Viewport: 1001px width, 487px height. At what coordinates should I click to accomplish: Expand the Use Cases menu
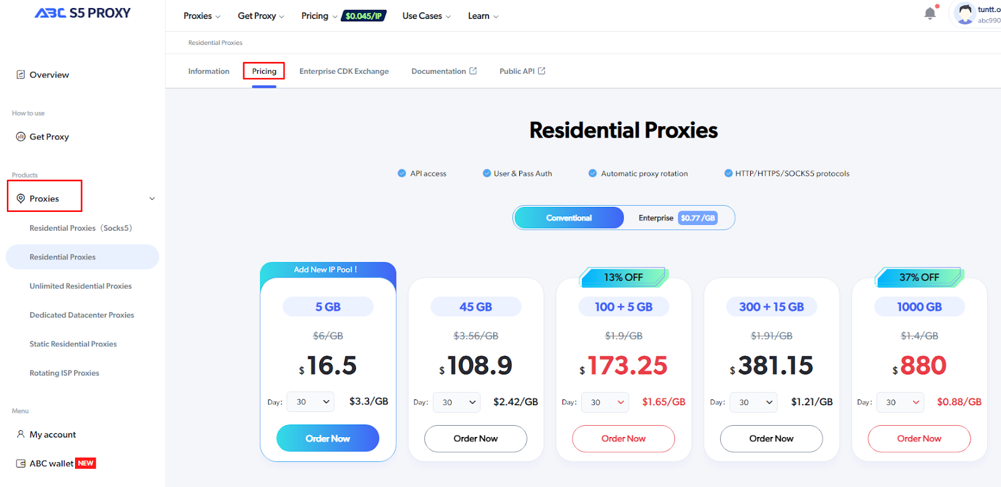pos(427,16)
